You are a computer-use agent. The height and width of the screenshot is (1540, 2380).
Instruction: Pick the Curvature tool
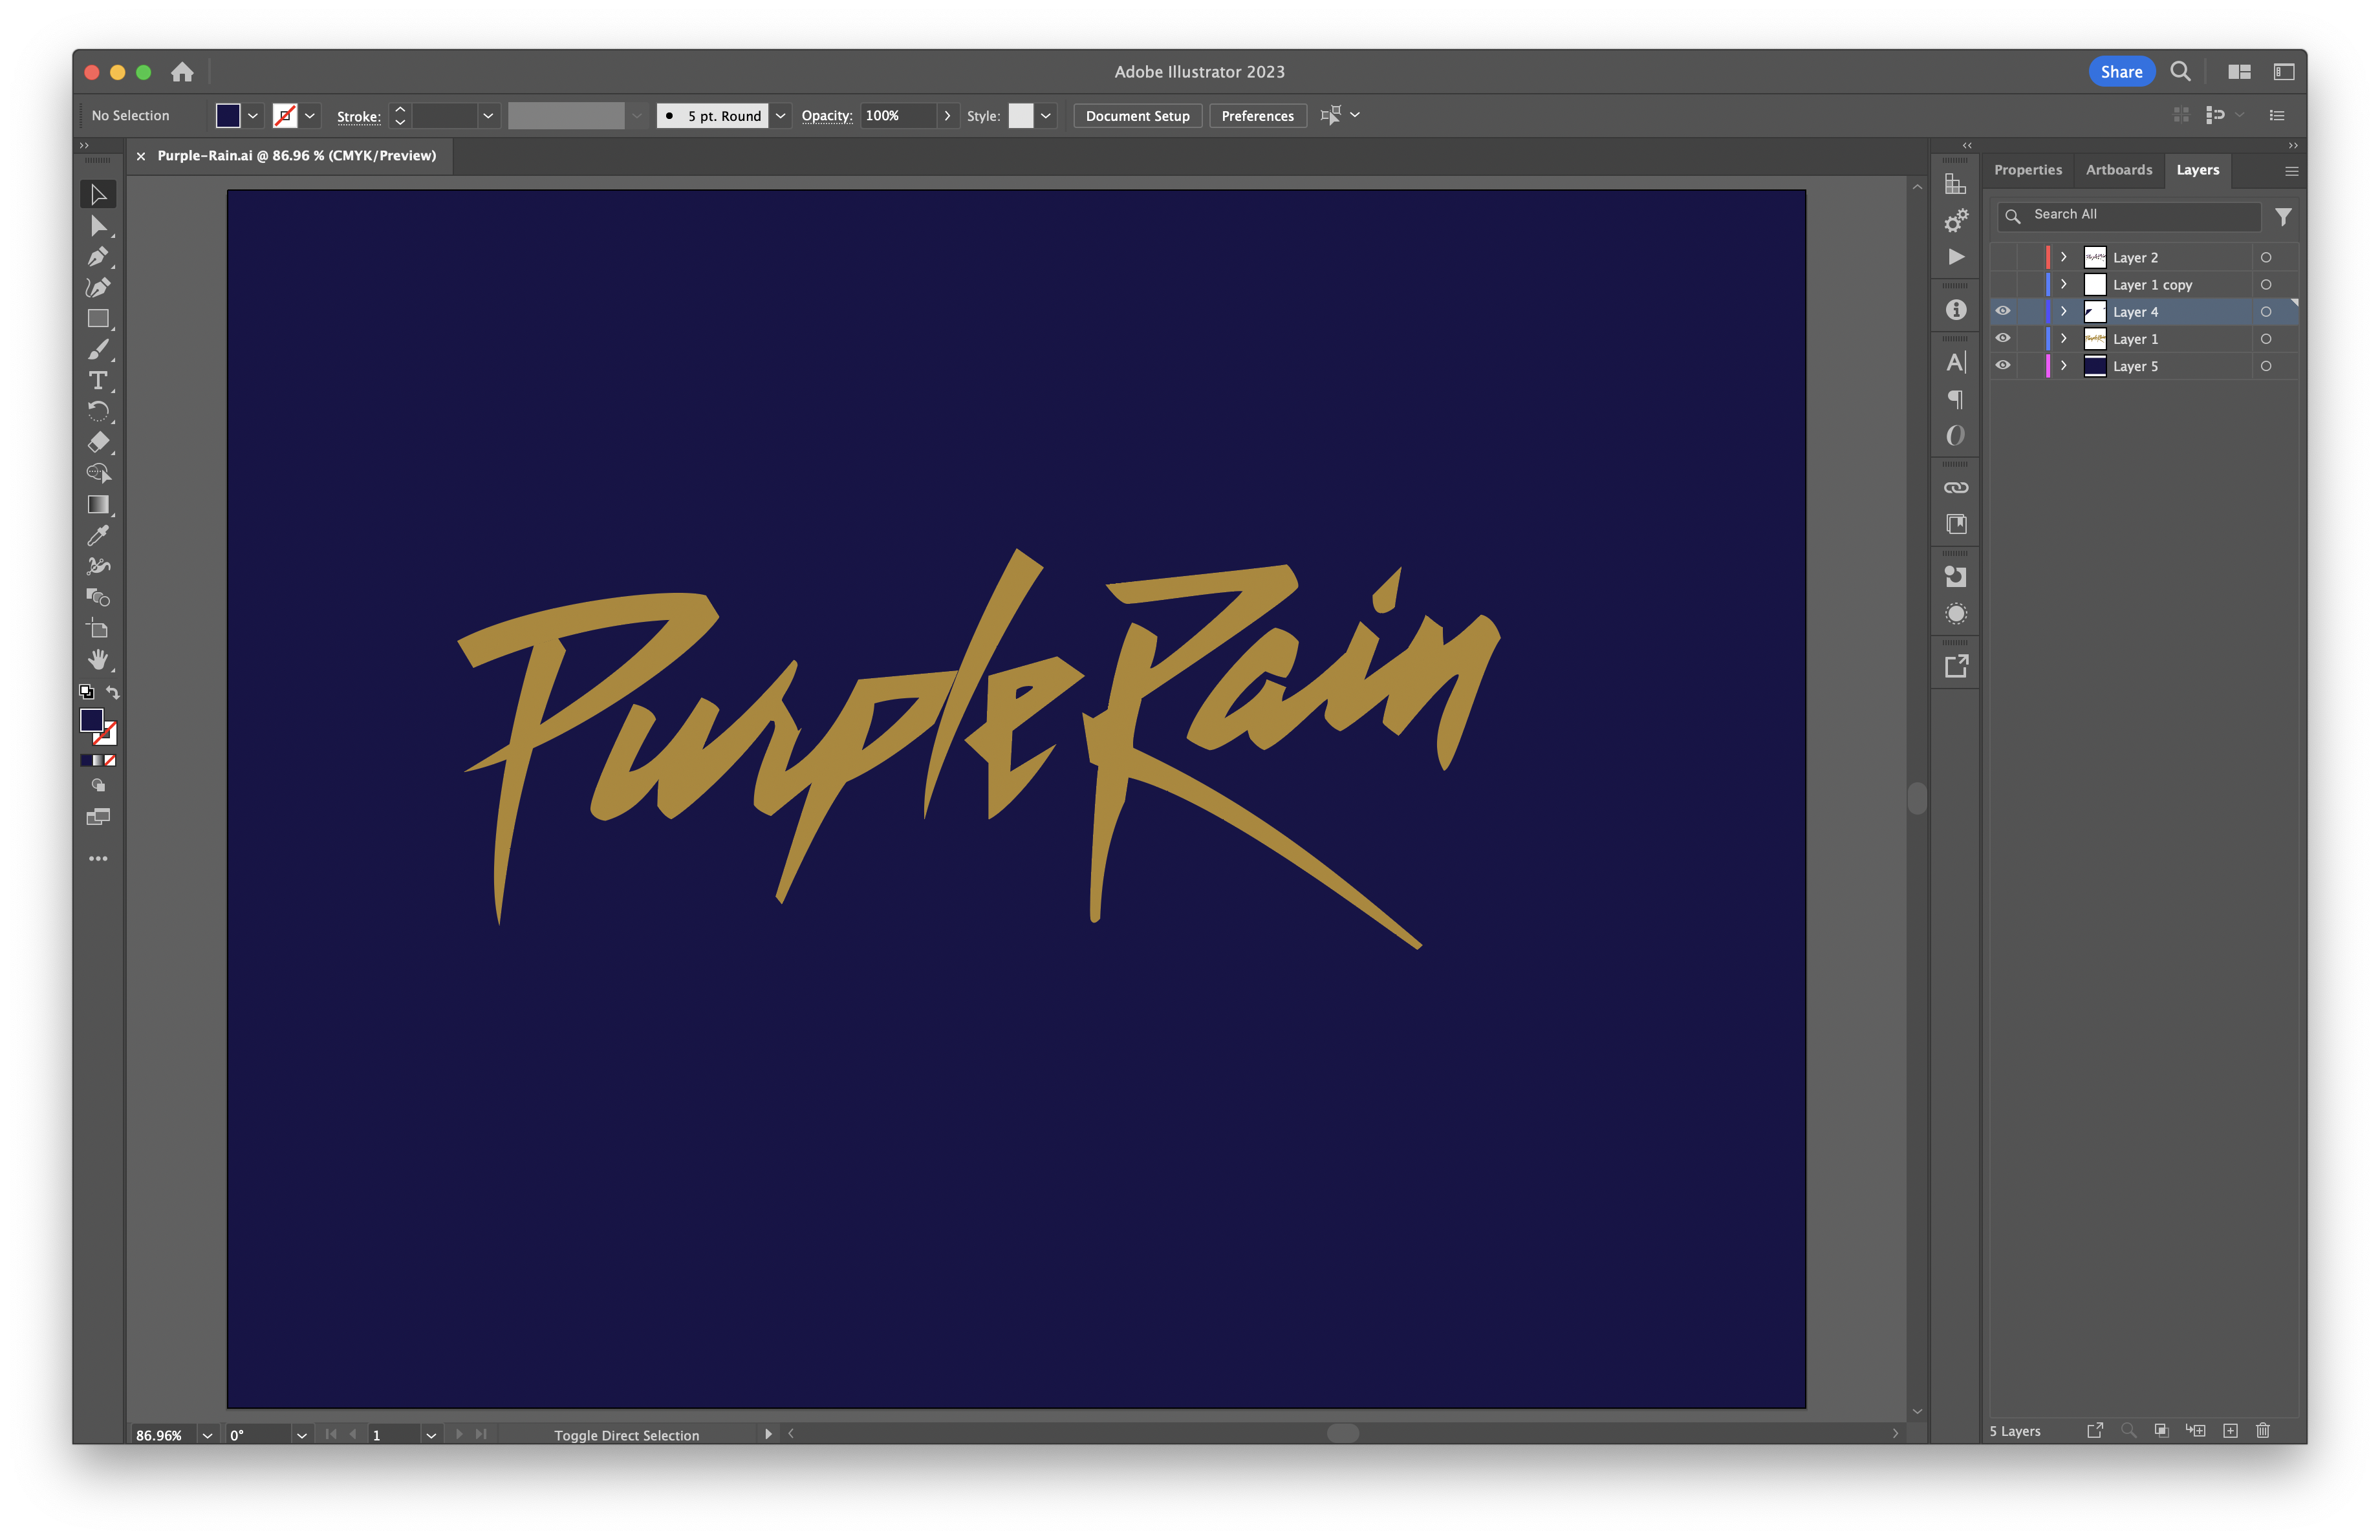click(98, 288)
